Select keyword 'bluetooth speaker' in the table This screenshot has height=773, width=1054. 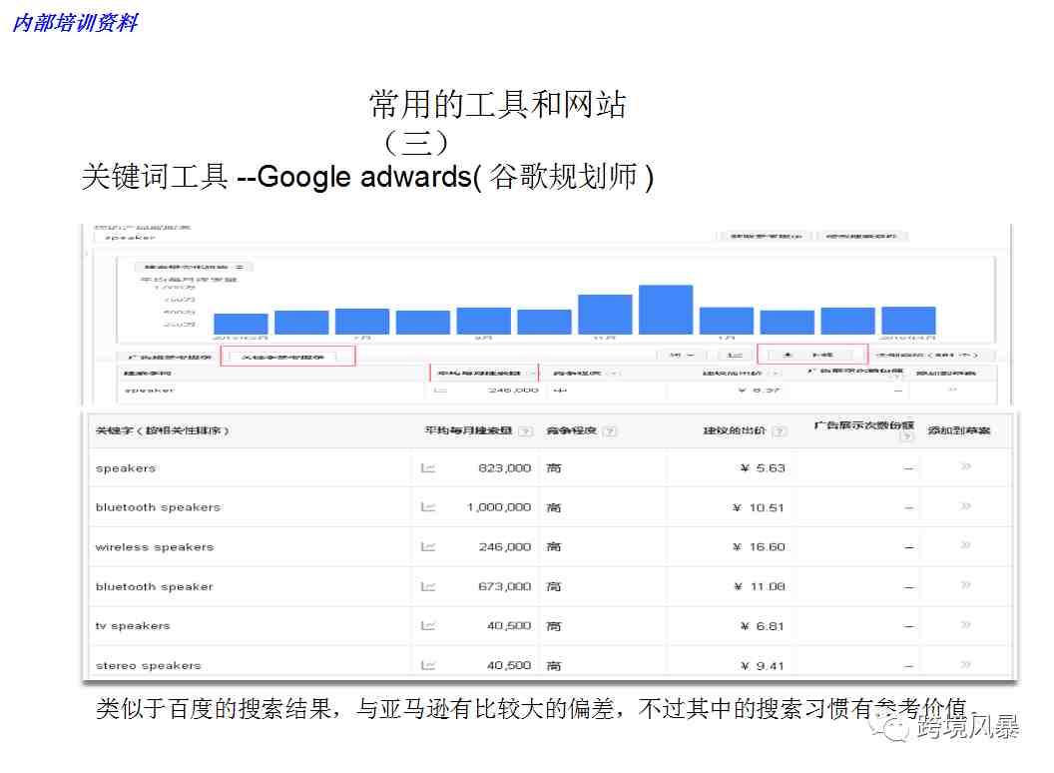point(155,586)
